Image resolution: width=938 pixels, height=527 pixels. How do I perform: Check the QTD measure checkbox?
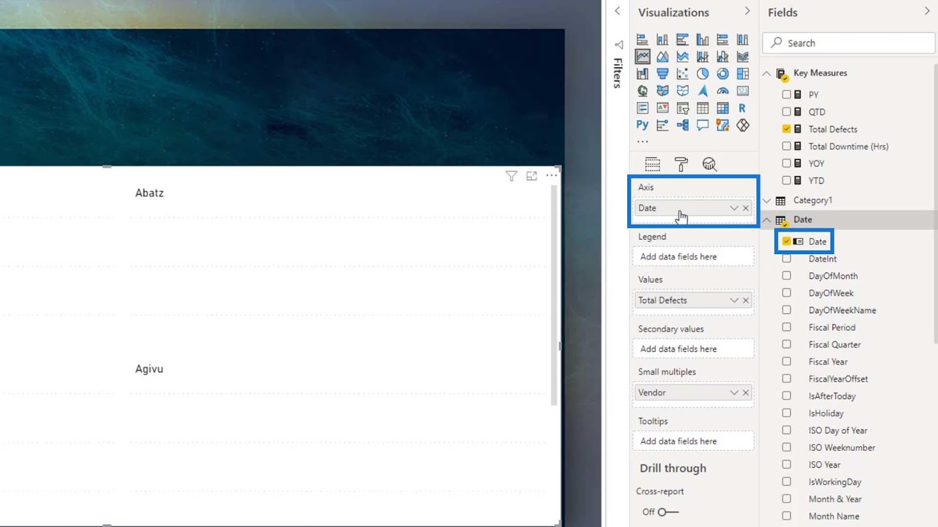786,111
